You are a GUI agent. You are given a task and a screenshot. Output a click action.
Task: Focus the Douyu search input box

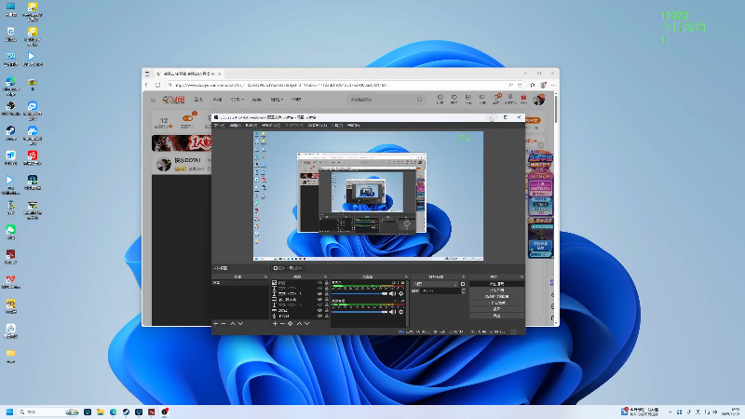click(x=383, y=100)
